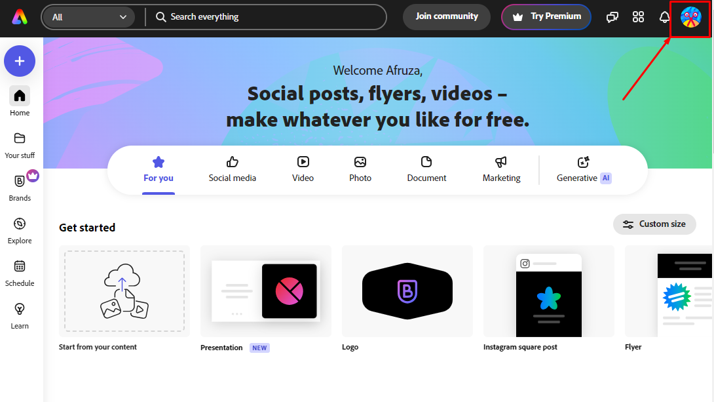Click the Adobe Express logo
Viewport: 714px width, 402px height.
[20, 17]
